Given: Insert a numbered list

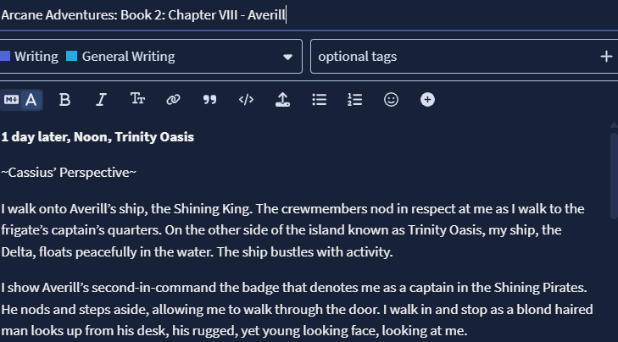Looking at the screenshot, I should 355,100.
